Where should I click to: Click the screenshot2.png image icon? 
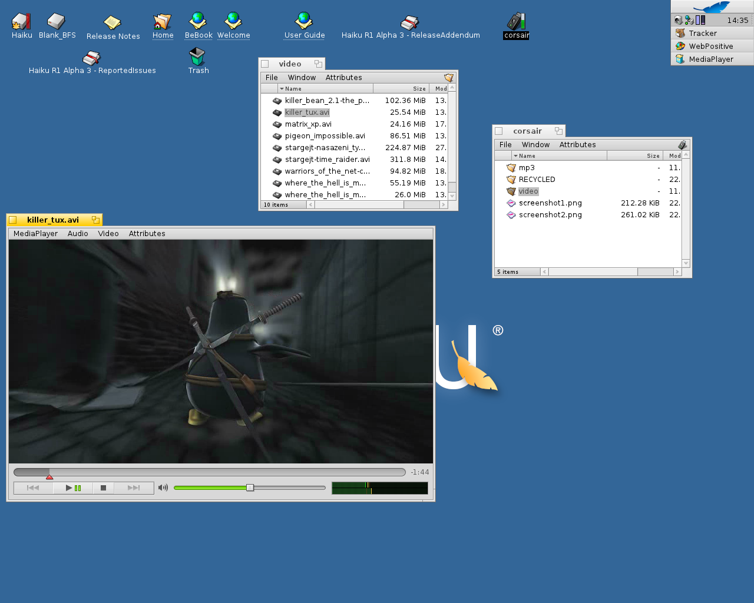pyautogui.click(x=511, y=215)
